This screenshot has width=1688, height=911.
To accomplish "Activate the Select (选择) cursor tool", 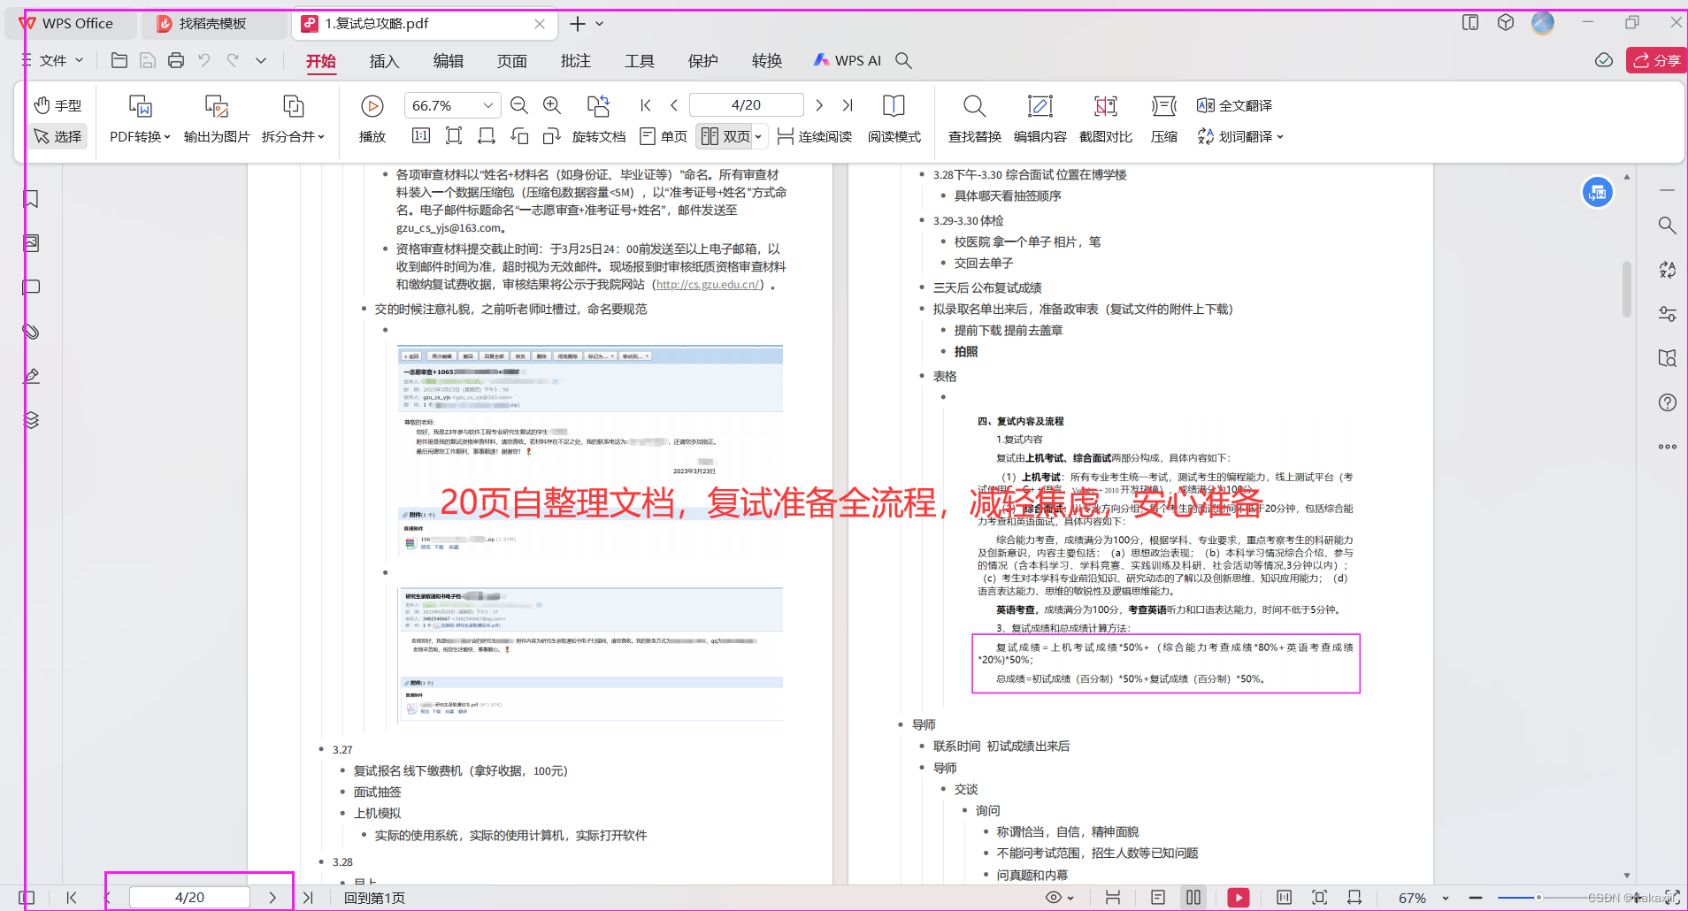I will (x=58, y=136).
